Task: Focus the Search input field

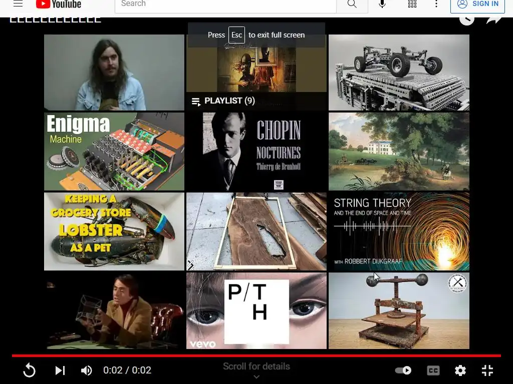Action: [225, 5]
